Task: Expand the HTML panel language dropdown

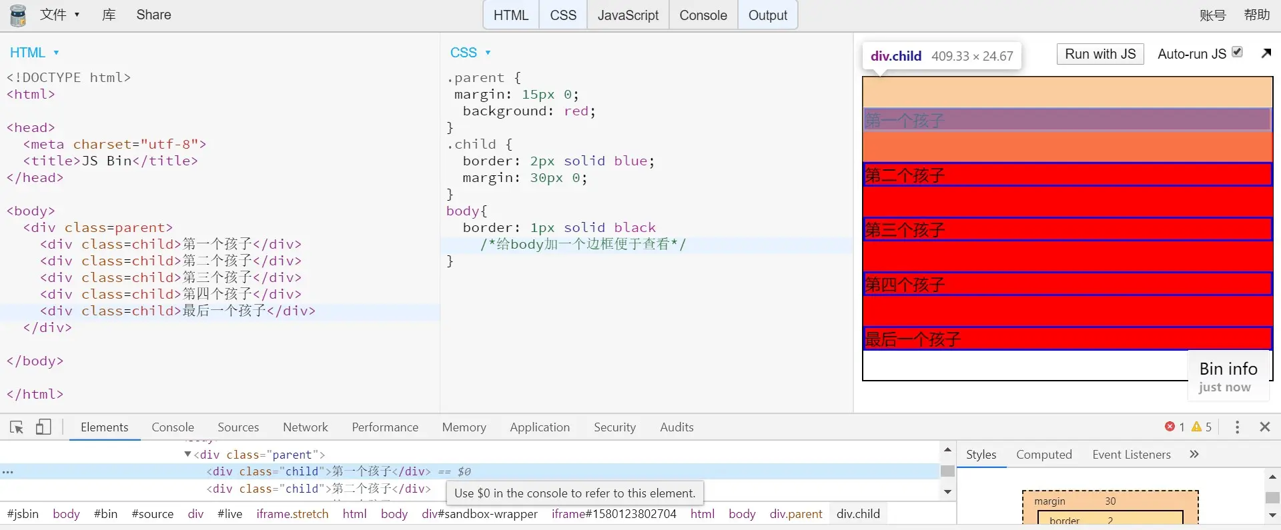Action: point(35,53)
